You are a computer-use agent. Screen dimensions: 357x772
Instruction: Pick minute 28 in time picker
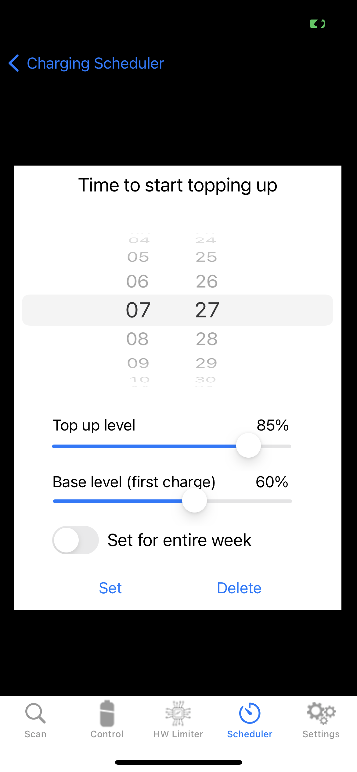click(x=207, y=339)
